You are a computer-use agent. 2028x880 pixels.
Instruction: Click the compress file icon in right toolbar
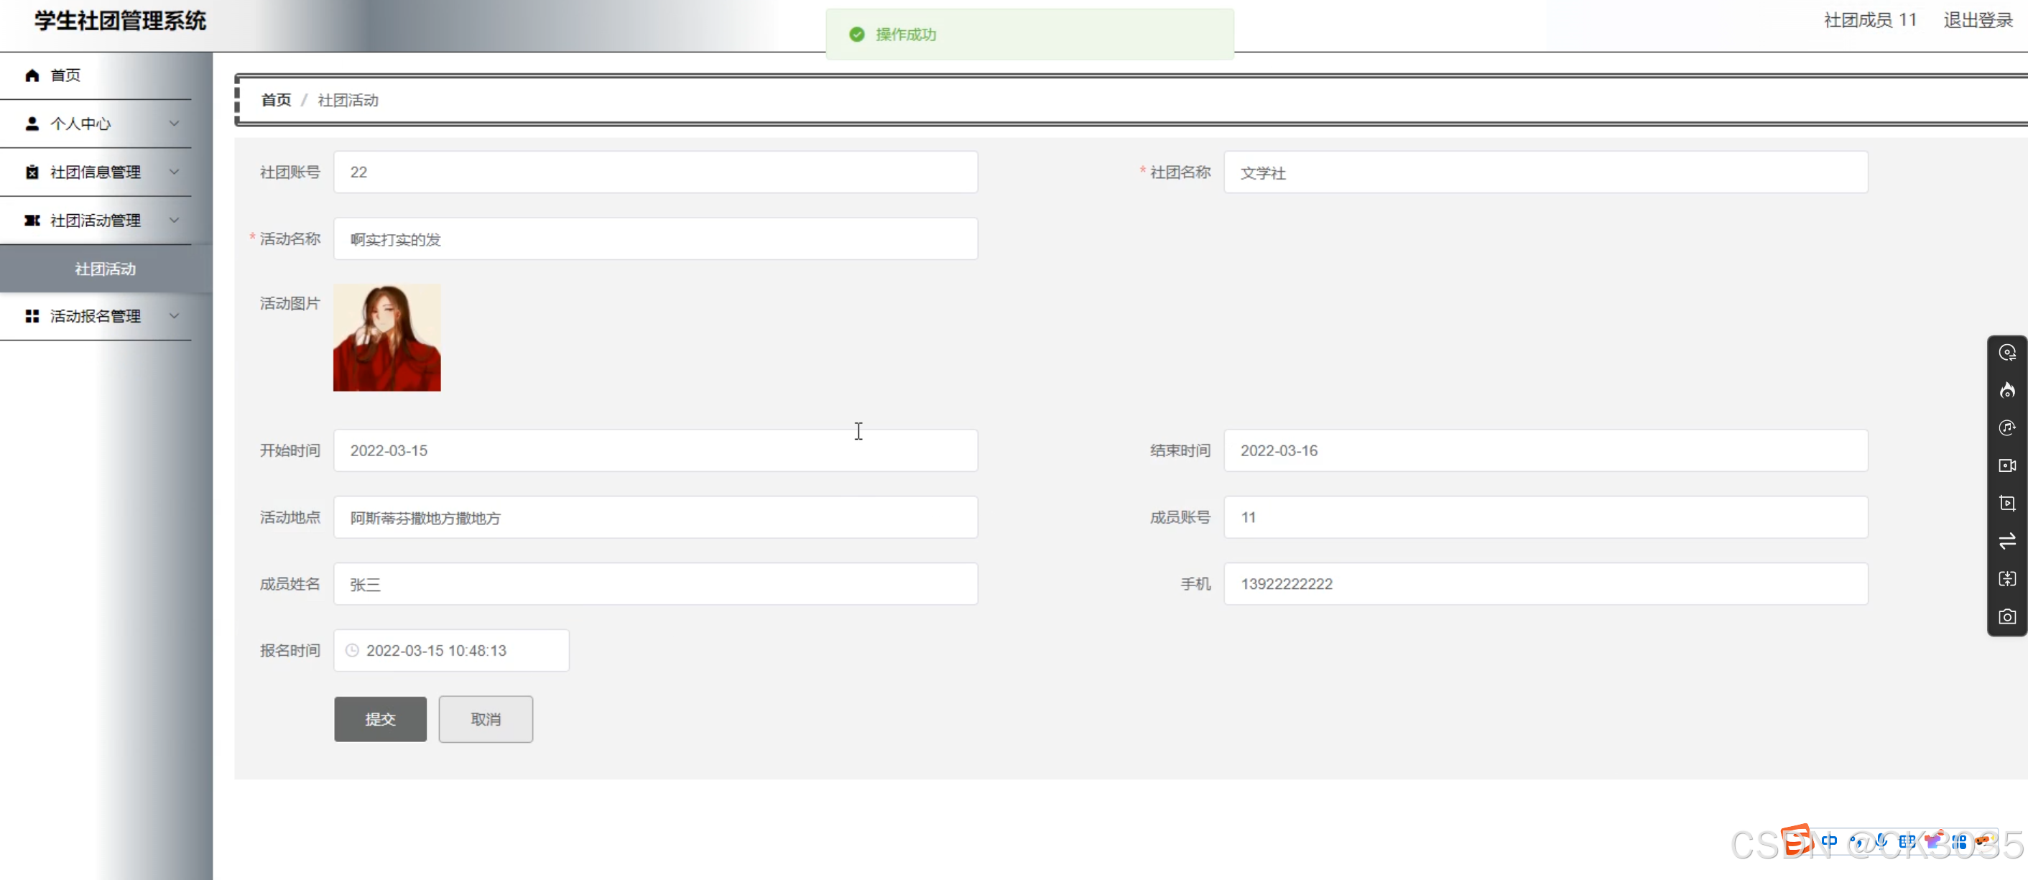(x=2006, y=578)
